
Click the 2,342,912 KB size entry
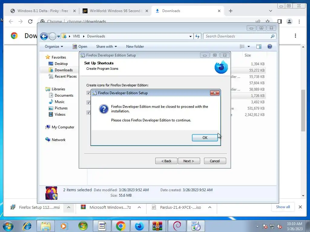click(255, 114)
